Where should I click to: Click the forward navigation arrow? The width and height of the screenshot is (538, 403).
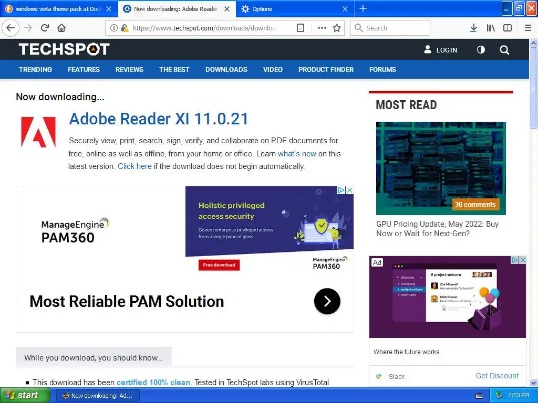click(x=28, y=28)
